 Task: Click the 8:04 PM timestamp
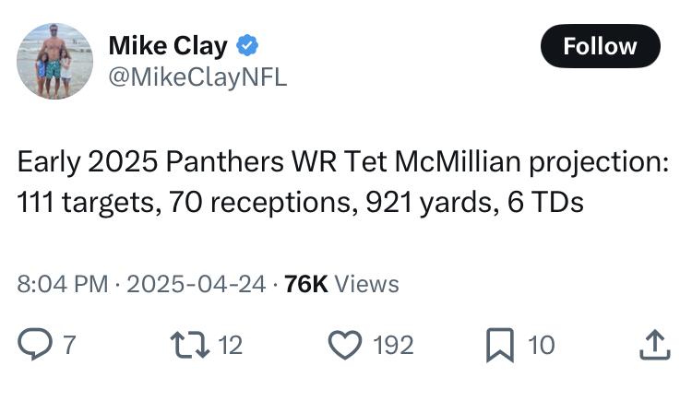click(x=62, y=284)
